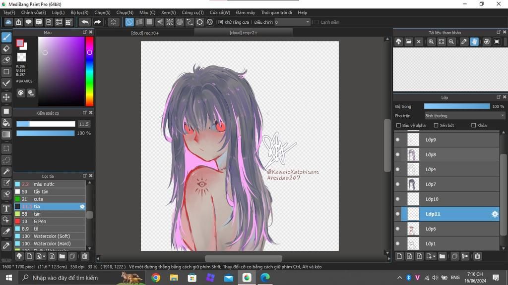The width and height of the screenshot is (508, 285).
Task: Select the Move tool
Action: tap(6, 97)
